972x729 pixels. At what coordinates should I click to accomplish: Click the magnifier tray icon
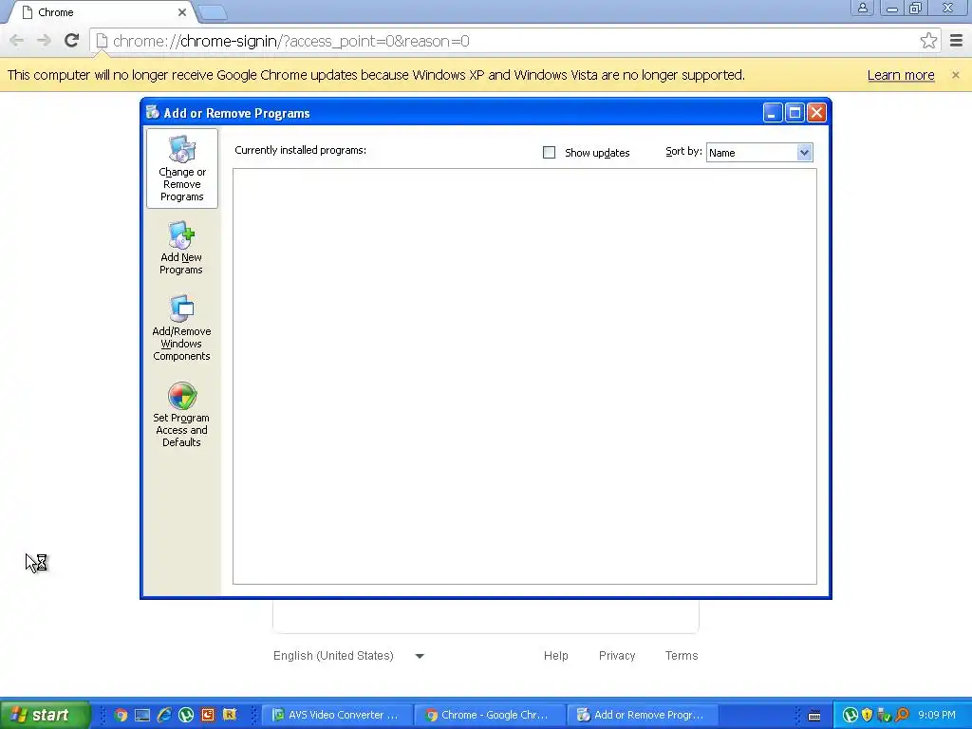click(902, 715)
